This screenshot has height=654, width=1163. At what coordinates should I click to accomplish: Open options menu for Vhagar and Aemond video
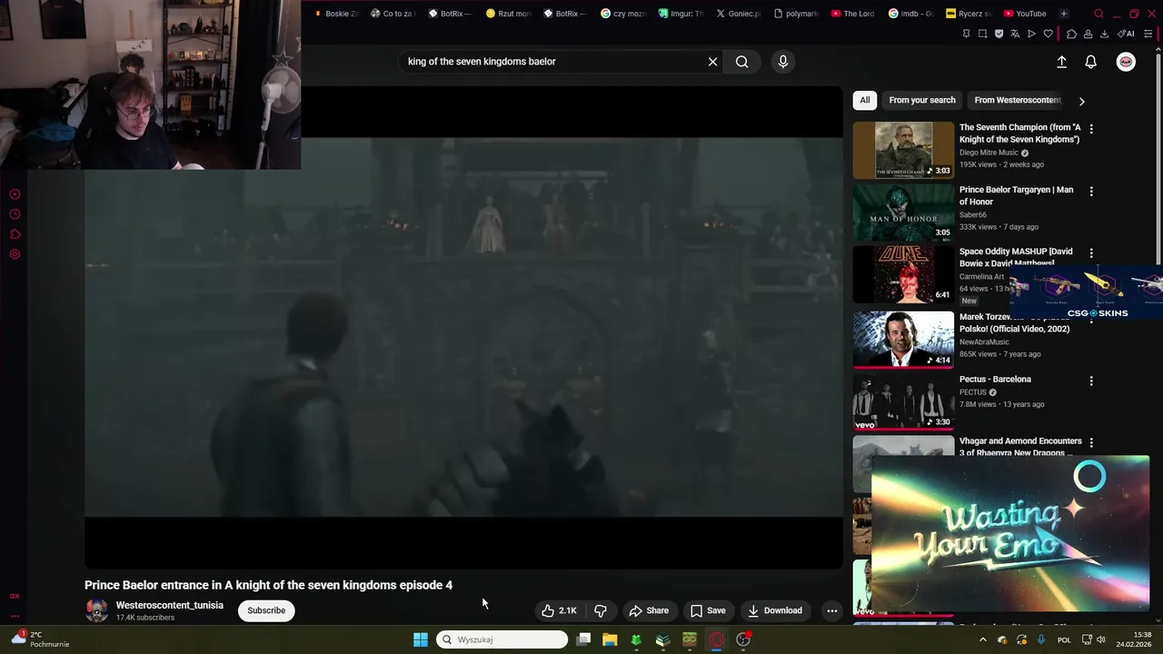click(1091, 442)
